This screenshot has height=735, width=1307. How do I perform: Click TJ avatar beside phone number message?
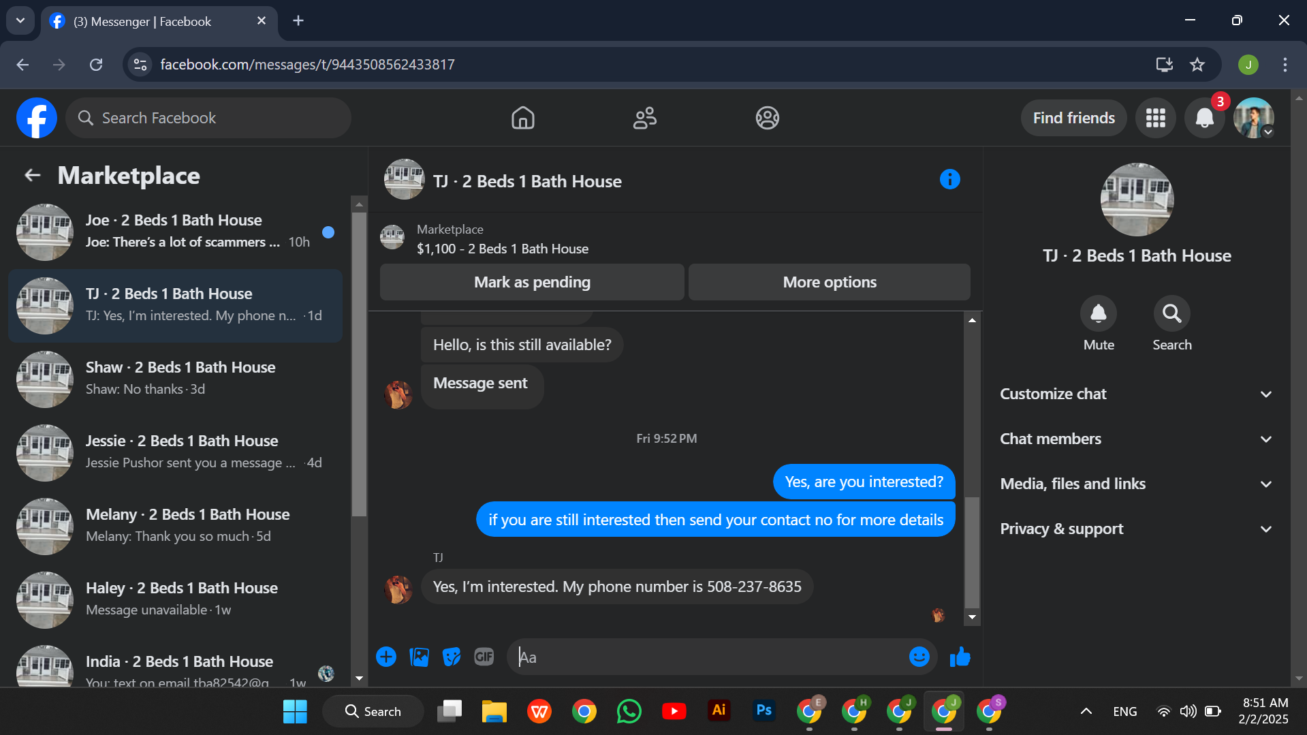(x=398, y=589)
